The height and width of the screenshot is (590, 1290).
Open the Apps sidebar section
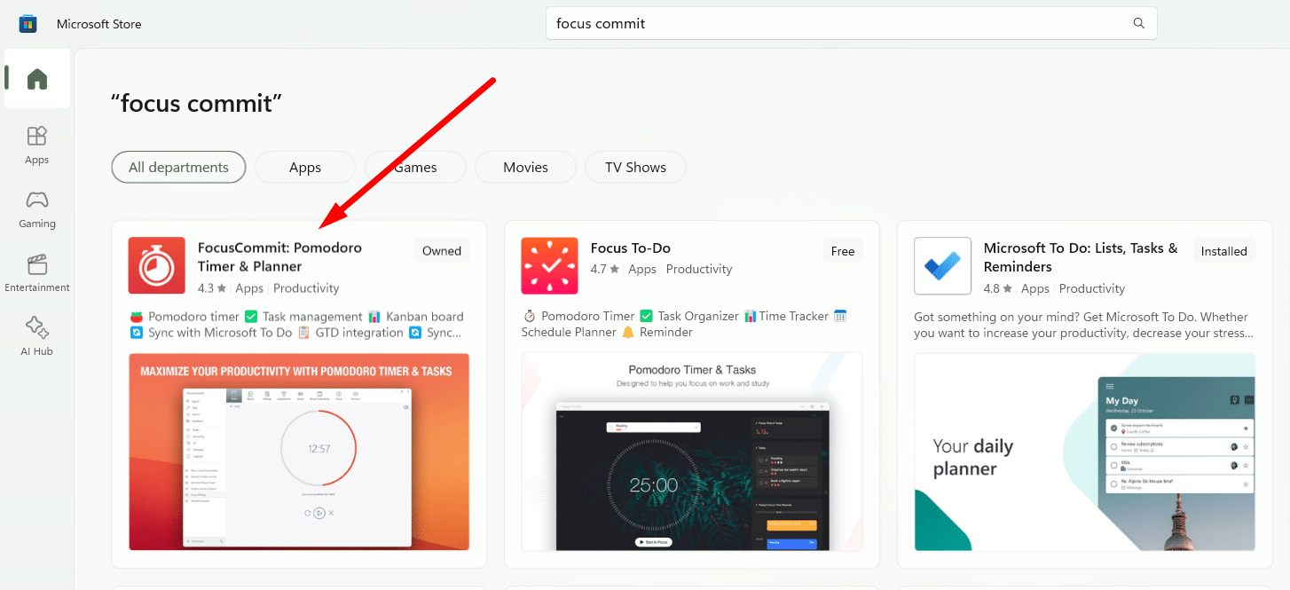click(x=37, y=146)
